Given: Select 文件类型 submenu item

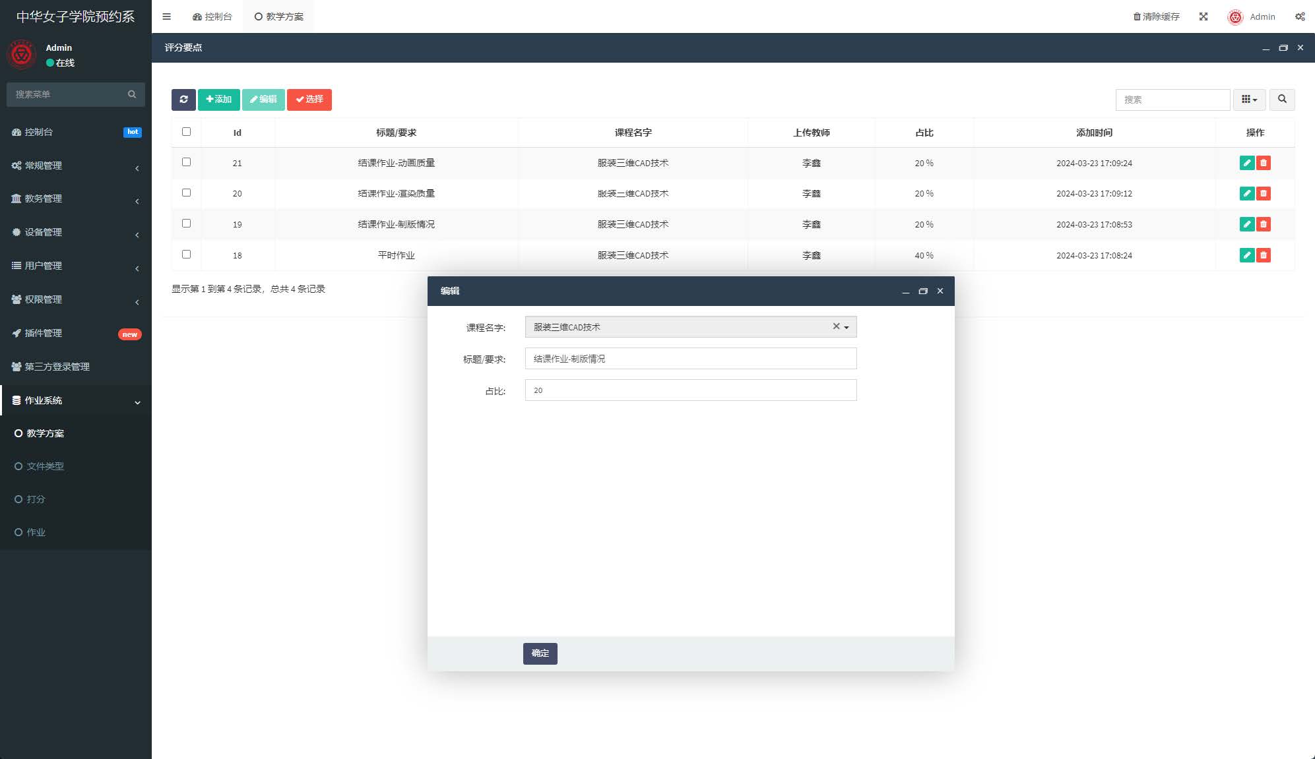Looking at the screenshot, I should click(x=76, y=466).
